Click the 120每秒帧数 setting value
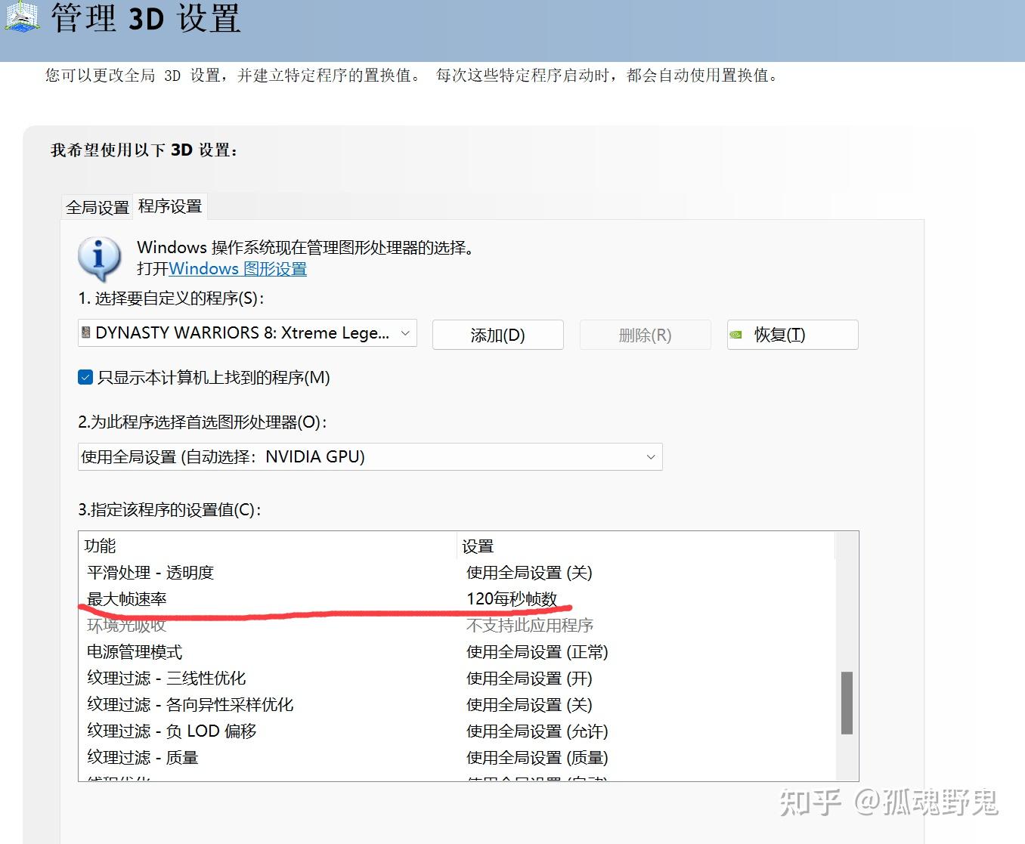The image size is (1025, 844). point(512,599)
